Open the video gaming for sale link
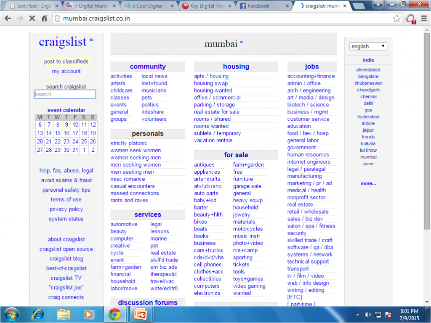The height and width of the screenshot is (323, 431). 249,286
